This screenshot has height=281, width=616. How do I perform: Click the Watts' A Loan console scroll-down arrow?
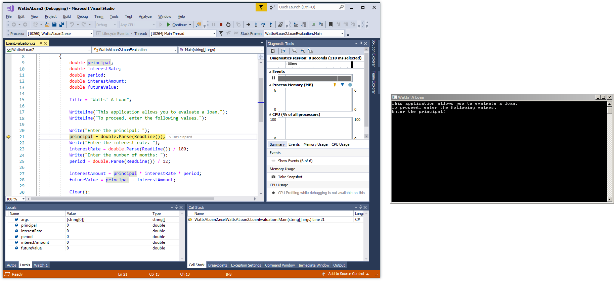pos(610,199)
